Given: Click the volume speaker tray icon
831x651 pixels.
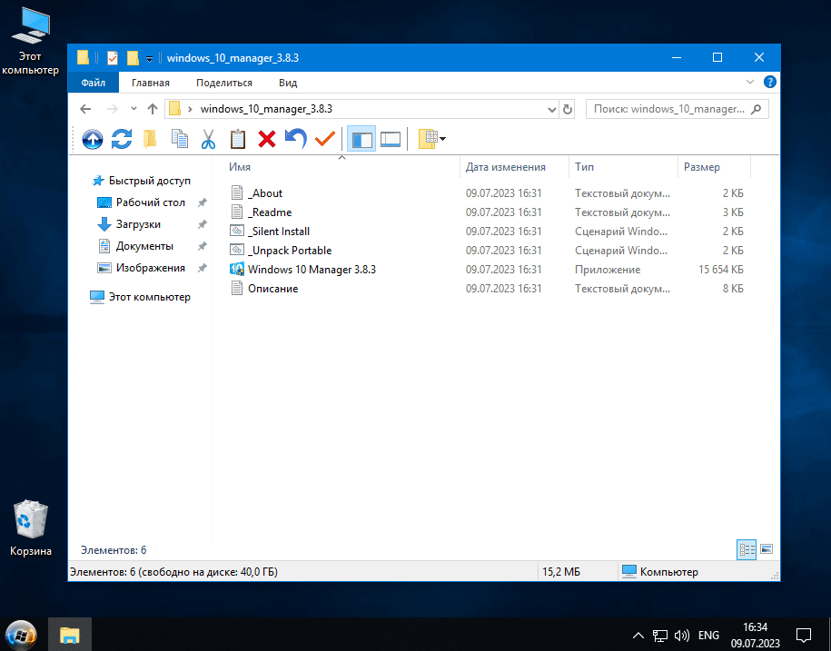Looking at the screenshot, I should pos(681,635).
